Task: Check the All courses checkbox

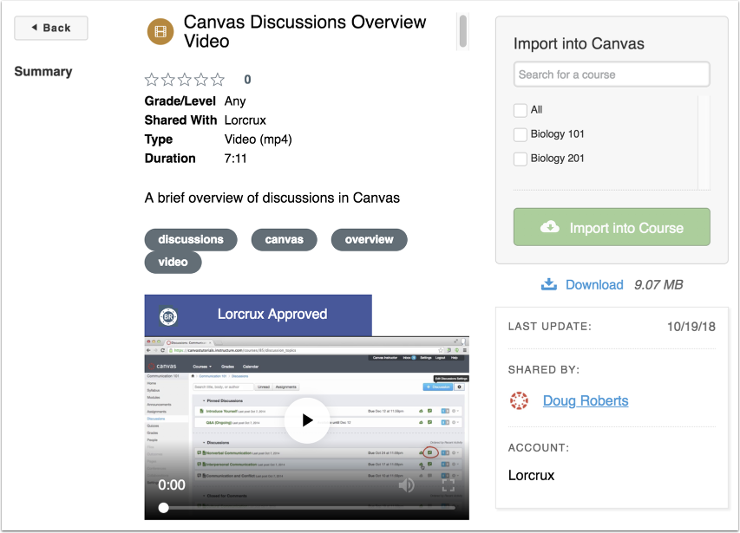Action: 520,110
